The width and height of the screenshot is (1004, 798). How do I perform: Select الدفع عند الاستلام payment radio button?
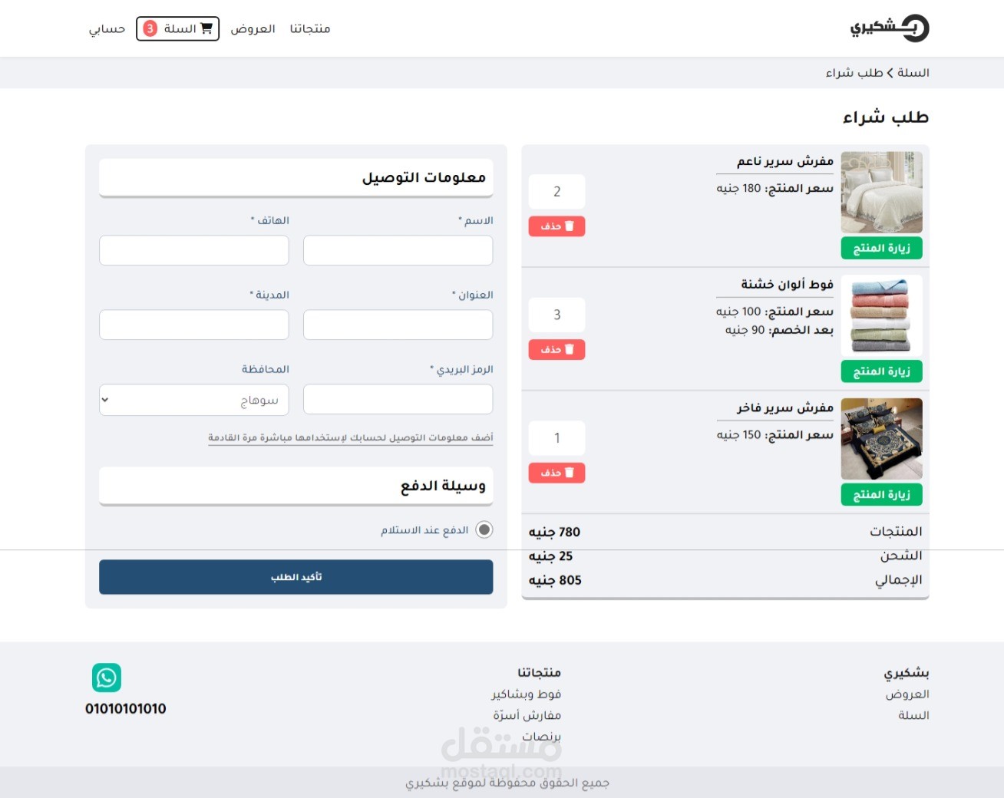pos(484,529)
